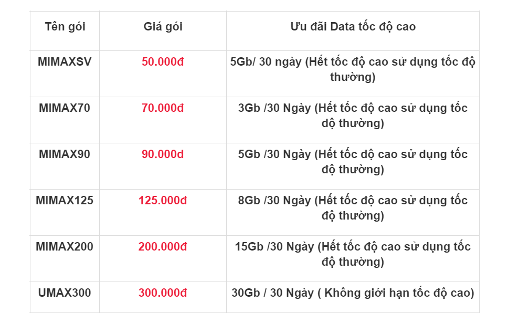Viewport: 508px width, 323px height.
Task: Click the 70.000đ price
Action: pos(163,108)
